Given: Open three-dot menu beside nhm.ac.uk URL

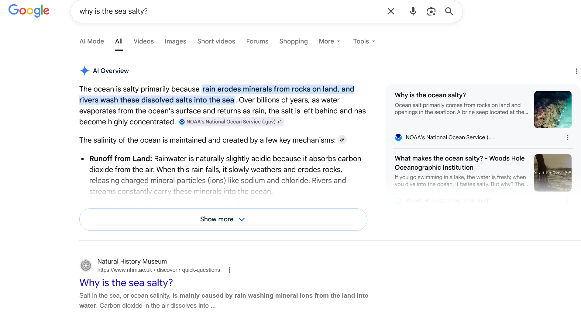Looking at the screenshot, I should 229,270.
